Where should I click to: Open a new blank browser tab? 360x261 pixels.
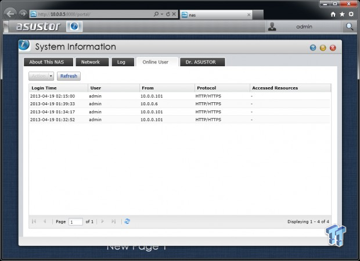(258, 15)
